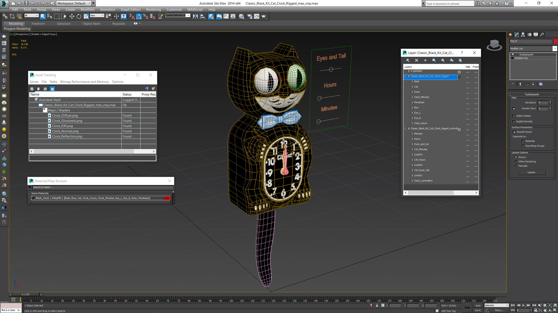Image resolution: width=558 pixels, height=313 pixels.
Task: Check Separate by Smoothing Groups
Action: pyautogui.click(x=523, y=146)
